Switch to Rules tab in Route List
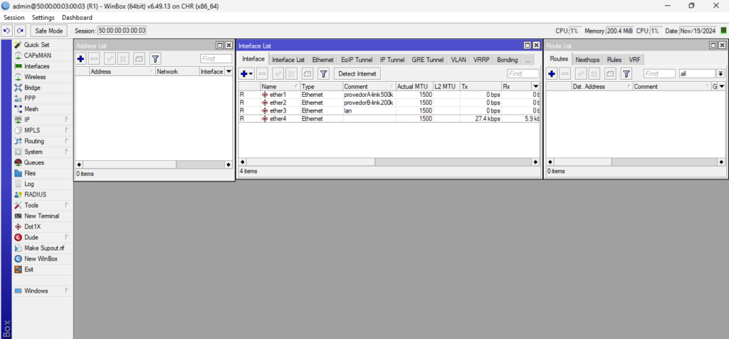 click(x=614, y=60)
